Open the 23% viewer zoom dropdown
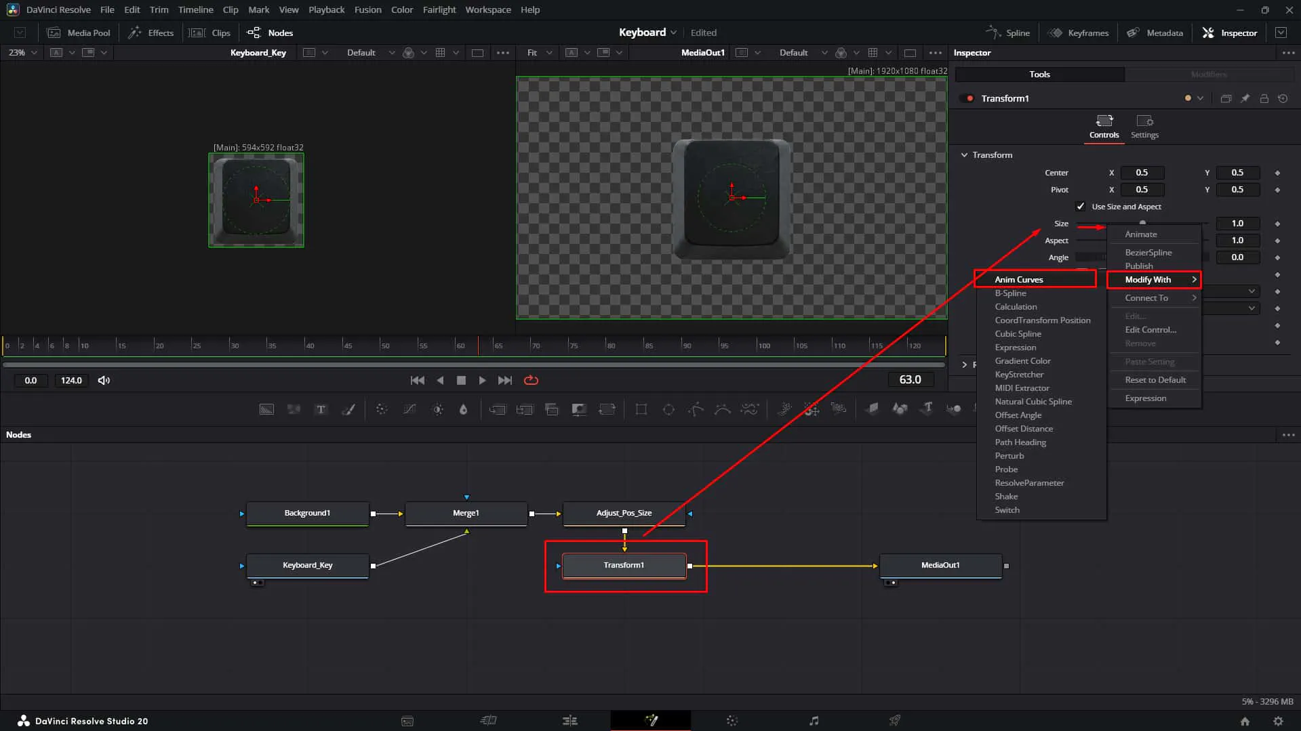This screenshot has width=1301, height=731. 22,53
